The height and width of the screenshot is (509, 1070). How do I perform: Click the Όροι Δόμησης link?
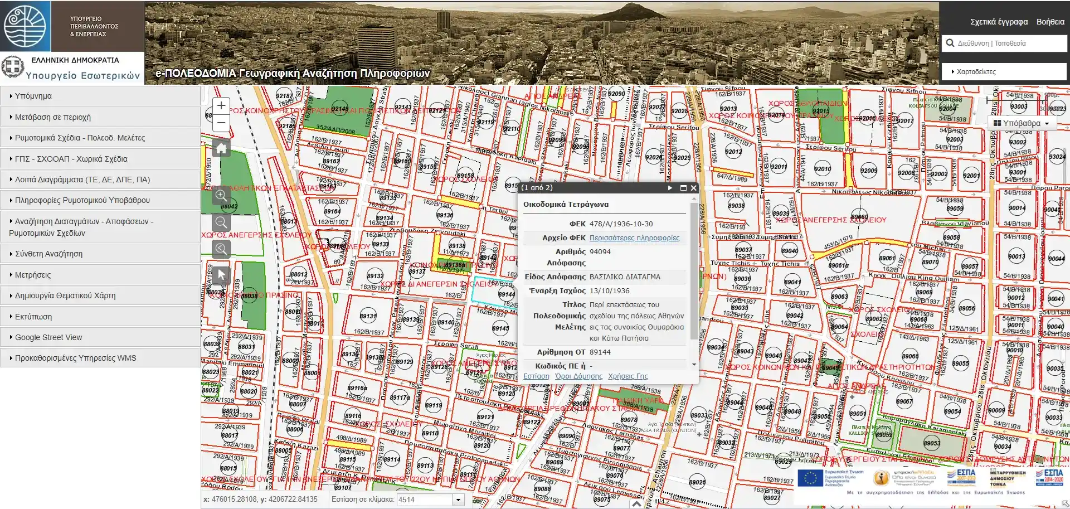click(578, 376)
